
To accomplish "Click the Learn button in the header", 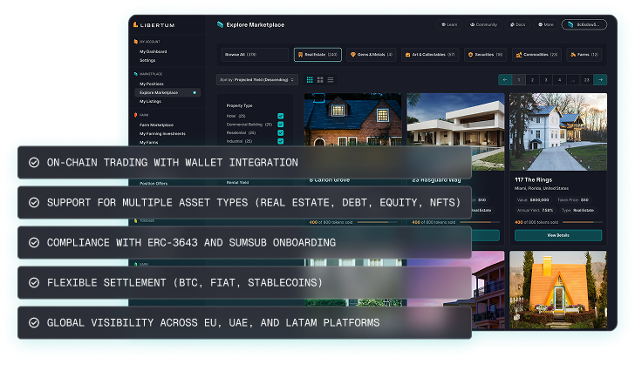I will pos(449,24).
